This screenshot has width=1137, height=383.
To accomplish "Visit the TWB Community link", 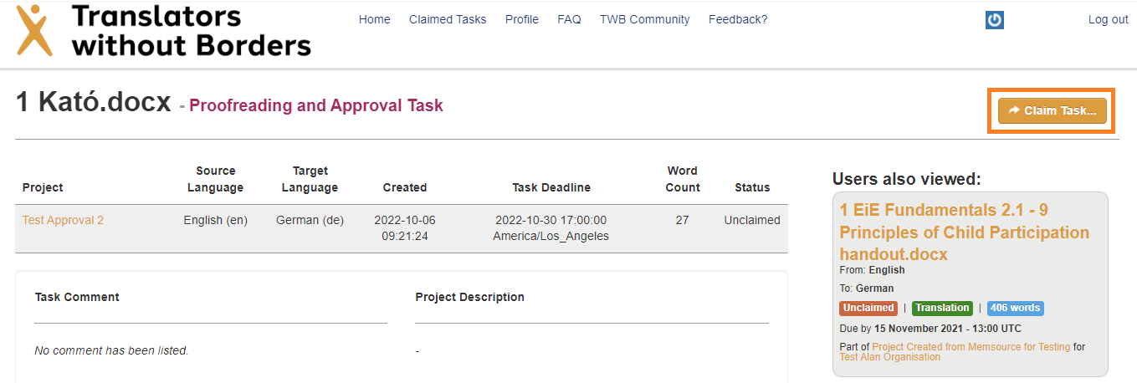I will click(x=644, y=19).
